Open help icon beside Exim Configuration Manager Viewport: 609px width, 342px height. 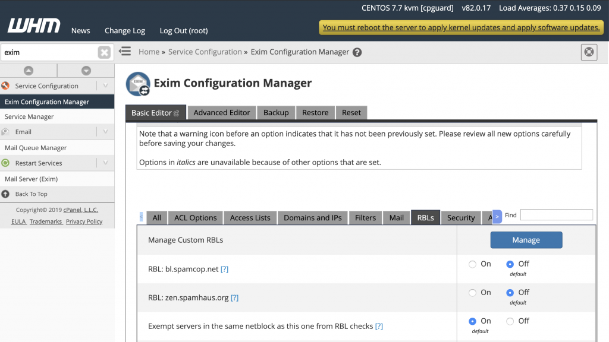coord(357,52)
